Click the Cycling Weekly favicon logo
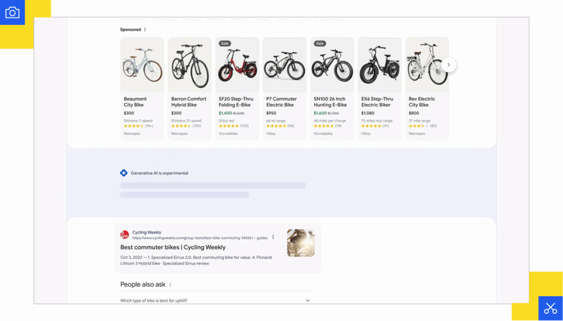The image size is (563, 321). pos(125,235)
